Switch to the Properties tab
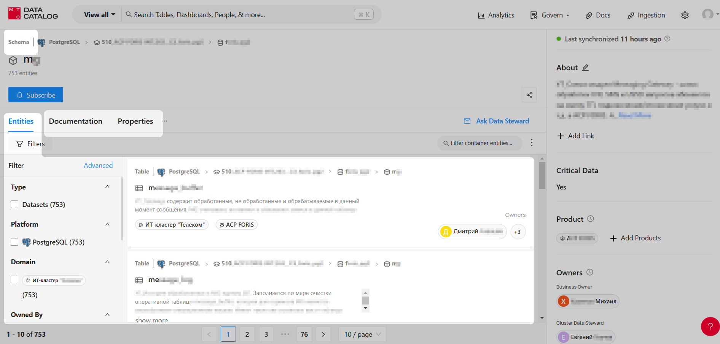720x344 pixels. (x=135, y=121)
